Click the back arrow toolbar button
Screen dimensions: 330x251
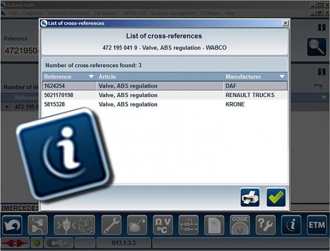coord(12,225)
